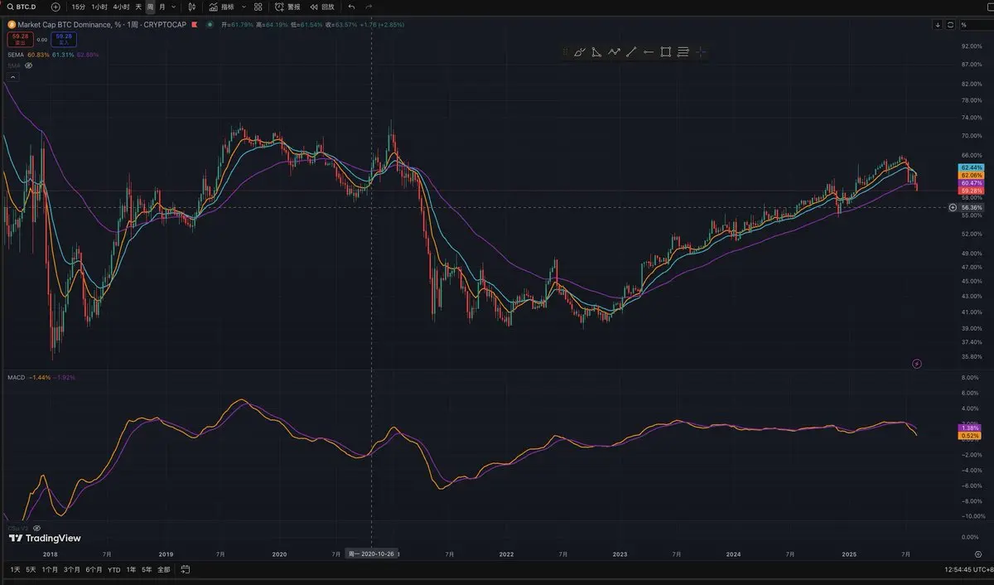Set range to 全部

[163, 570]
